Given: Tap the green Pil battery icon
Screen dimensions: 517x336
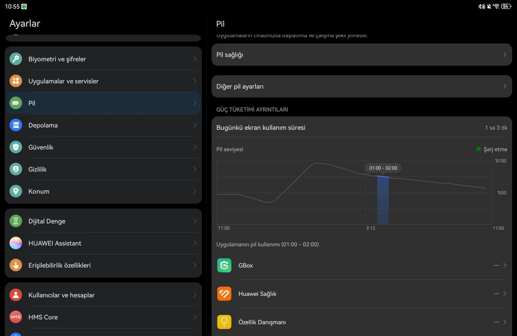Looking at the screenshot, I should click(x=16, y=103).
